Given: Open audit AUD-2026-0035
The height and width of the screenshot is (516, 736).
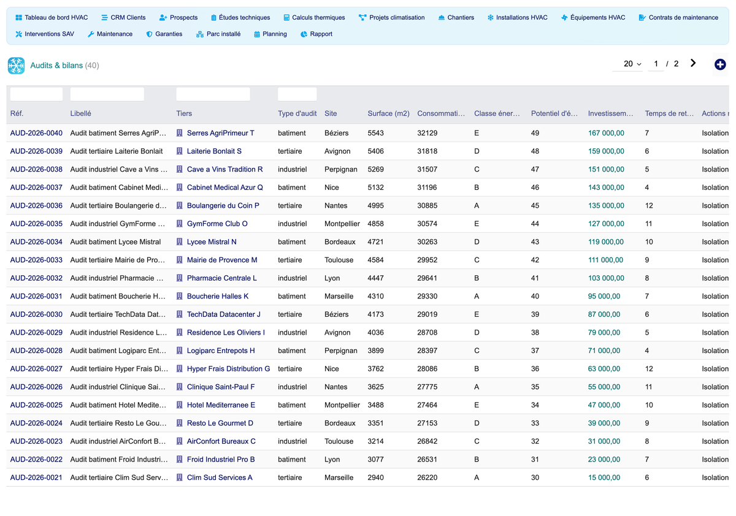Looking at the screenshot, I should (36, 224).
